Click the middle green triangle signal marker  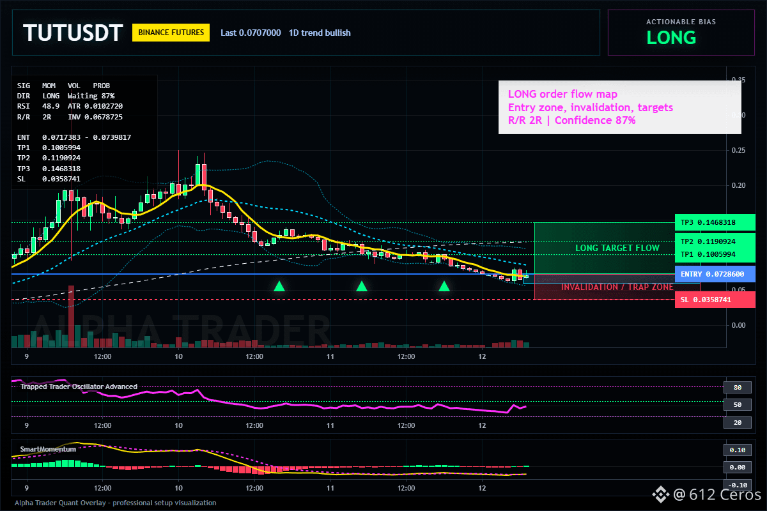pos(362,286)
